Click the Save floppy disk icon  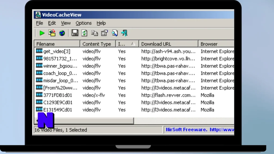75,33
